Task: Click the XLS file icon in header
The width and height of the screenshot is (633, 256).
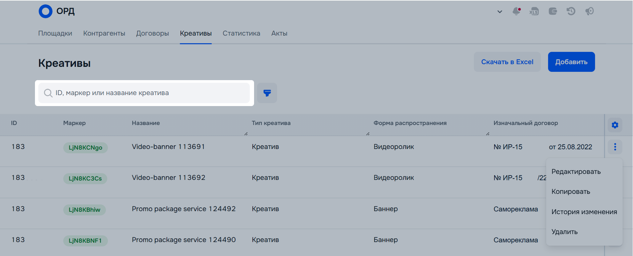Action: tap(534, 11)
